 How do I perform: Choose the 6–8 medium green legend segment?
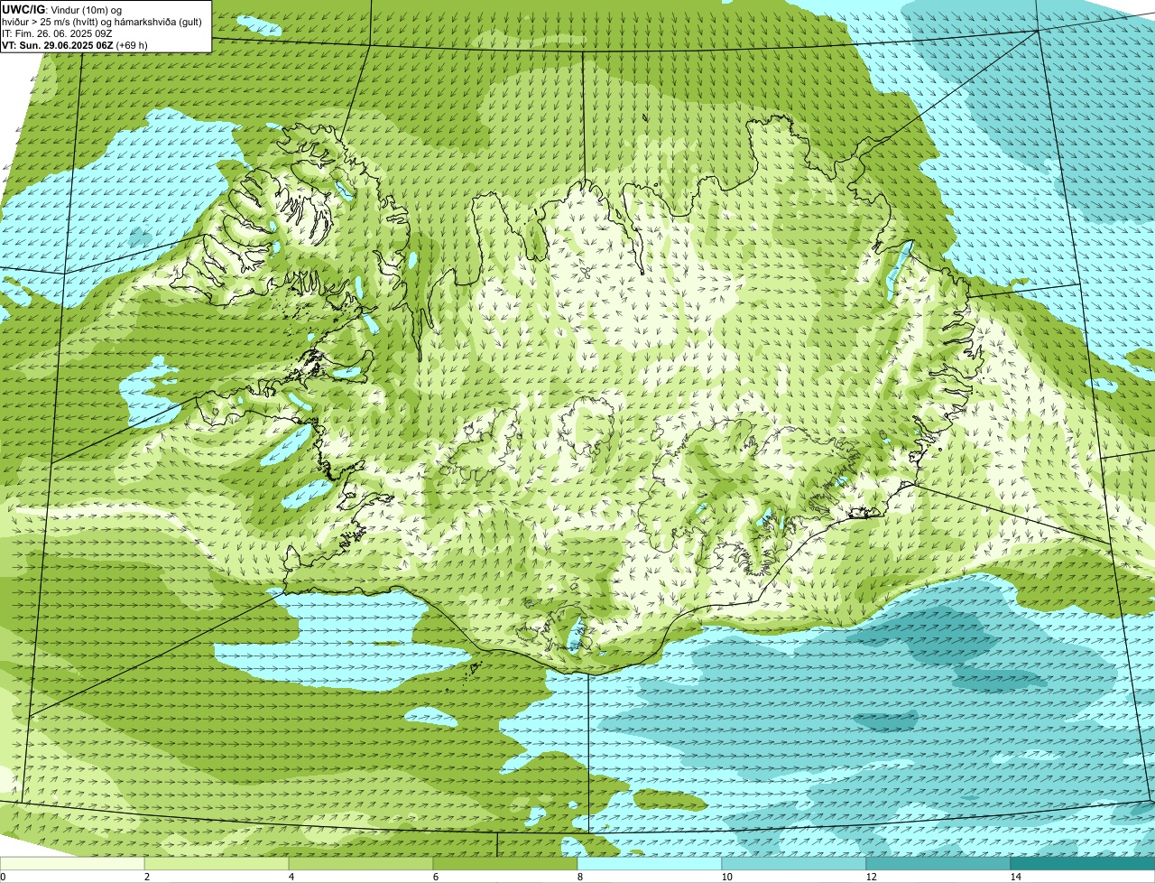tap(505, 863)
